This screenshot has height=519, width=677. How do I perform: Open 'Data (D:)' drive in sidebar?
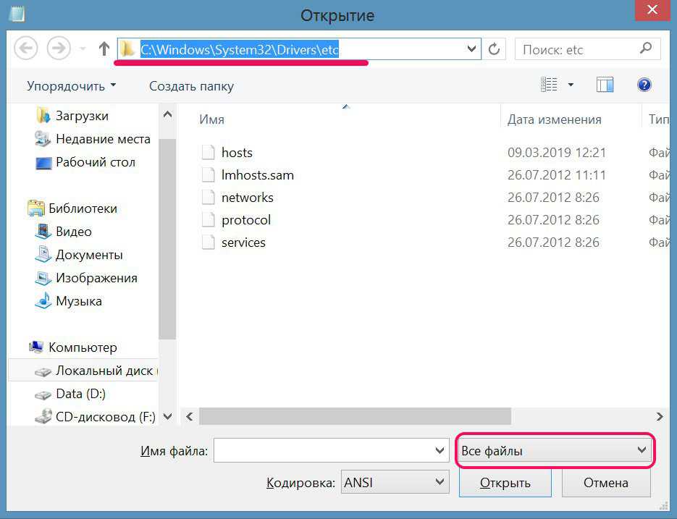tap(79, 394)
